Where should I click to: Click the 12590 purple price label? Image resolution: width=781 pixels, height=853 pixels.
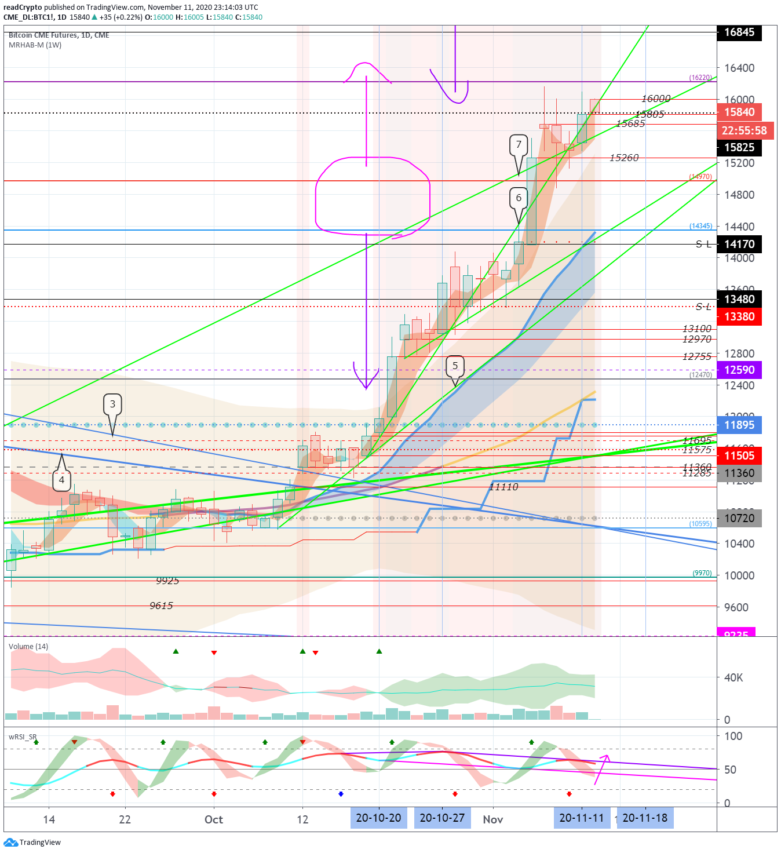pos(739,370)
